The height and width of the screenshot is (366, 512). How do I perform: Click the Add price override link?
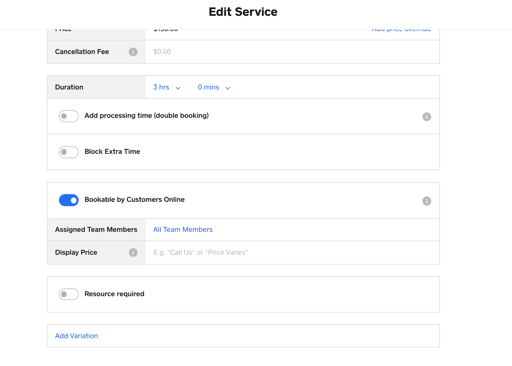tap(401, 30)
